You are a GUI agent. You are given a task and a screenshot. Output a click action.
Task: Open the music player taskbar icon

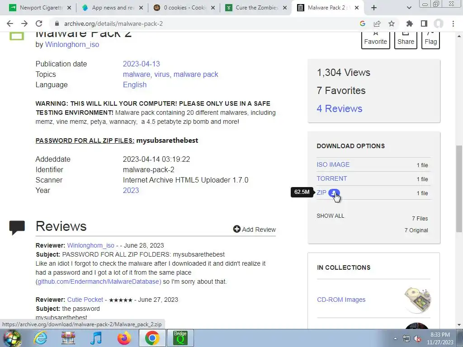pos(96,338)
